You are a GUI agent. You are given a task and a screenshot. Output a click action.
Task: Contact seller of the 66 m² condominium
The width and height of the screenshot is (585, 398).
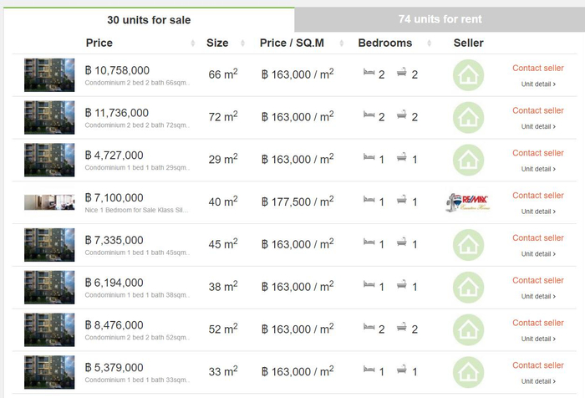point(537,68)
